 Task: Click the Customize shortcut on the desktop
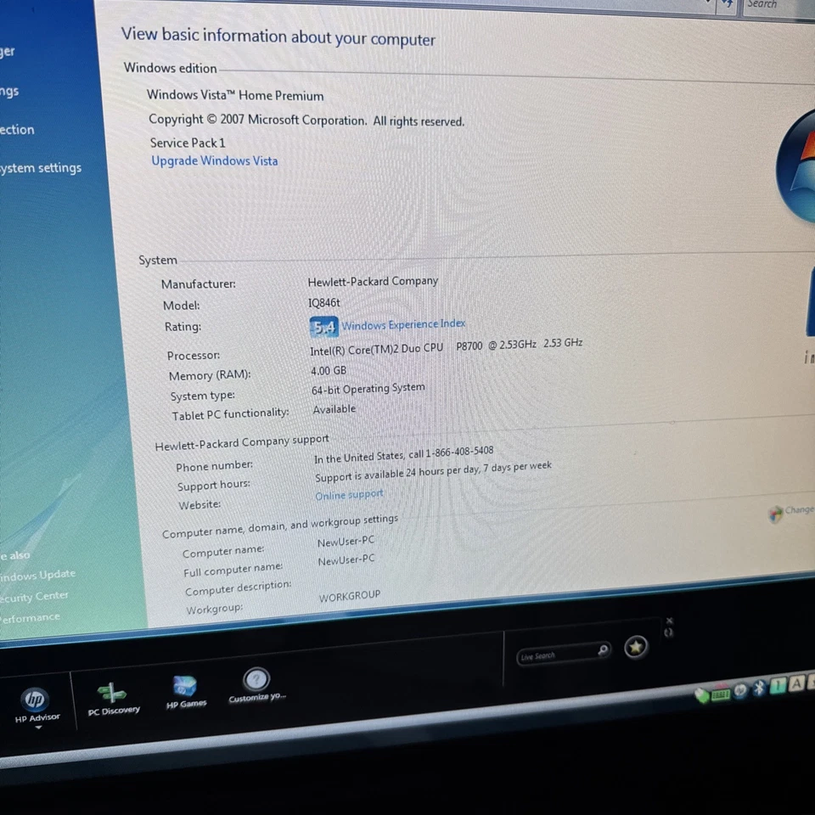tap(256, 680)
